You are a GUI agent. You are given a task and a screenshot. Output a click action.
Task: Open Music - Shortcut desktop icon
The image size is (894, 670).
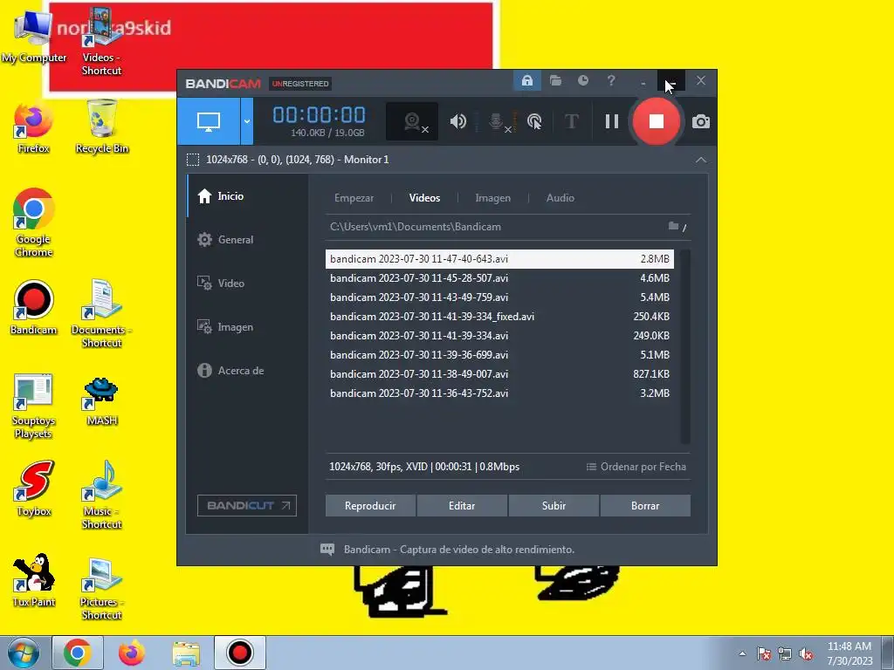point(101,496)
